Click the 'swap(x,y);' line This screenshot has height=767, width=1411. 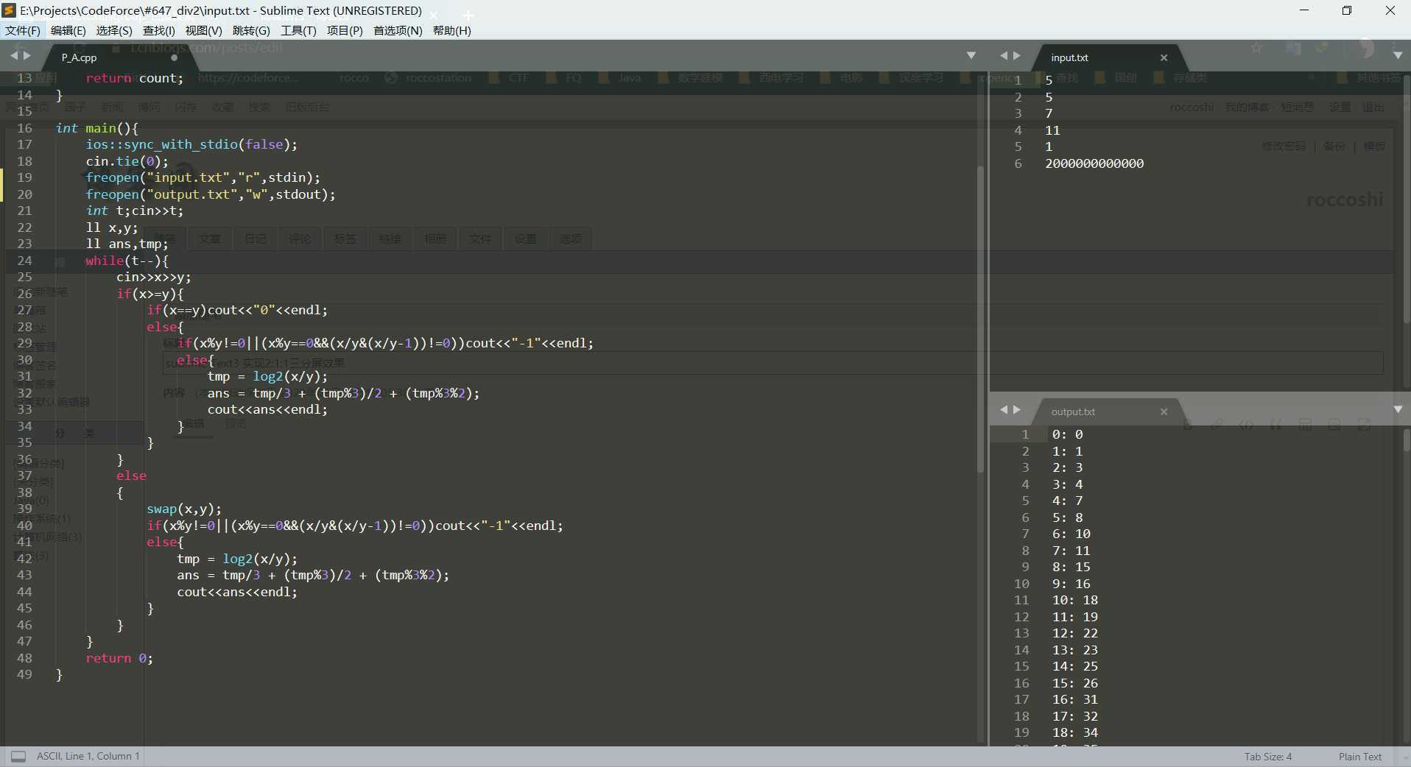[184, 509]
